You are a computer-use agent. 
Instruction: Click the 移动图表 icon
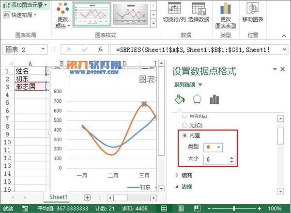(253, 8)
